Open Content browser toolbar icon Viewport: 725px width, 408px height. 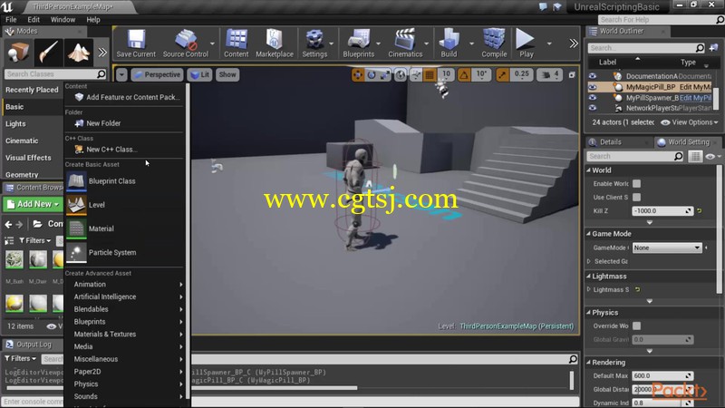[237, 44]
